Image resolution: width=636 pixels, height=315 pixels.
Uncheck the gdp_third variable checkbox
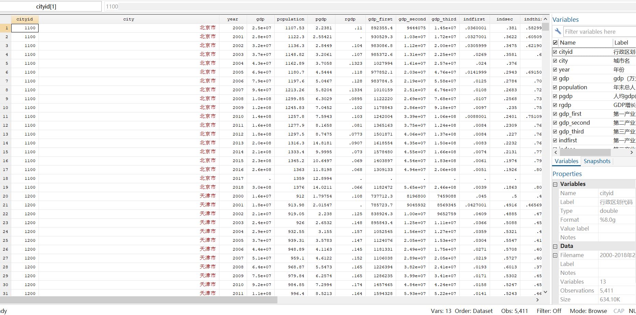tap(555, 131)
